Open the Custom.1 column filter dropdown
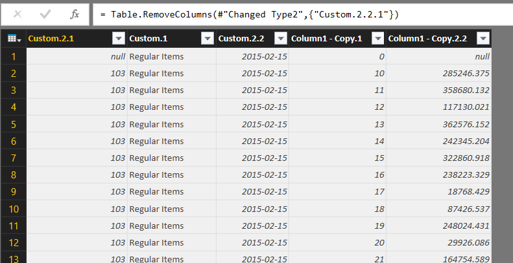 207,39
